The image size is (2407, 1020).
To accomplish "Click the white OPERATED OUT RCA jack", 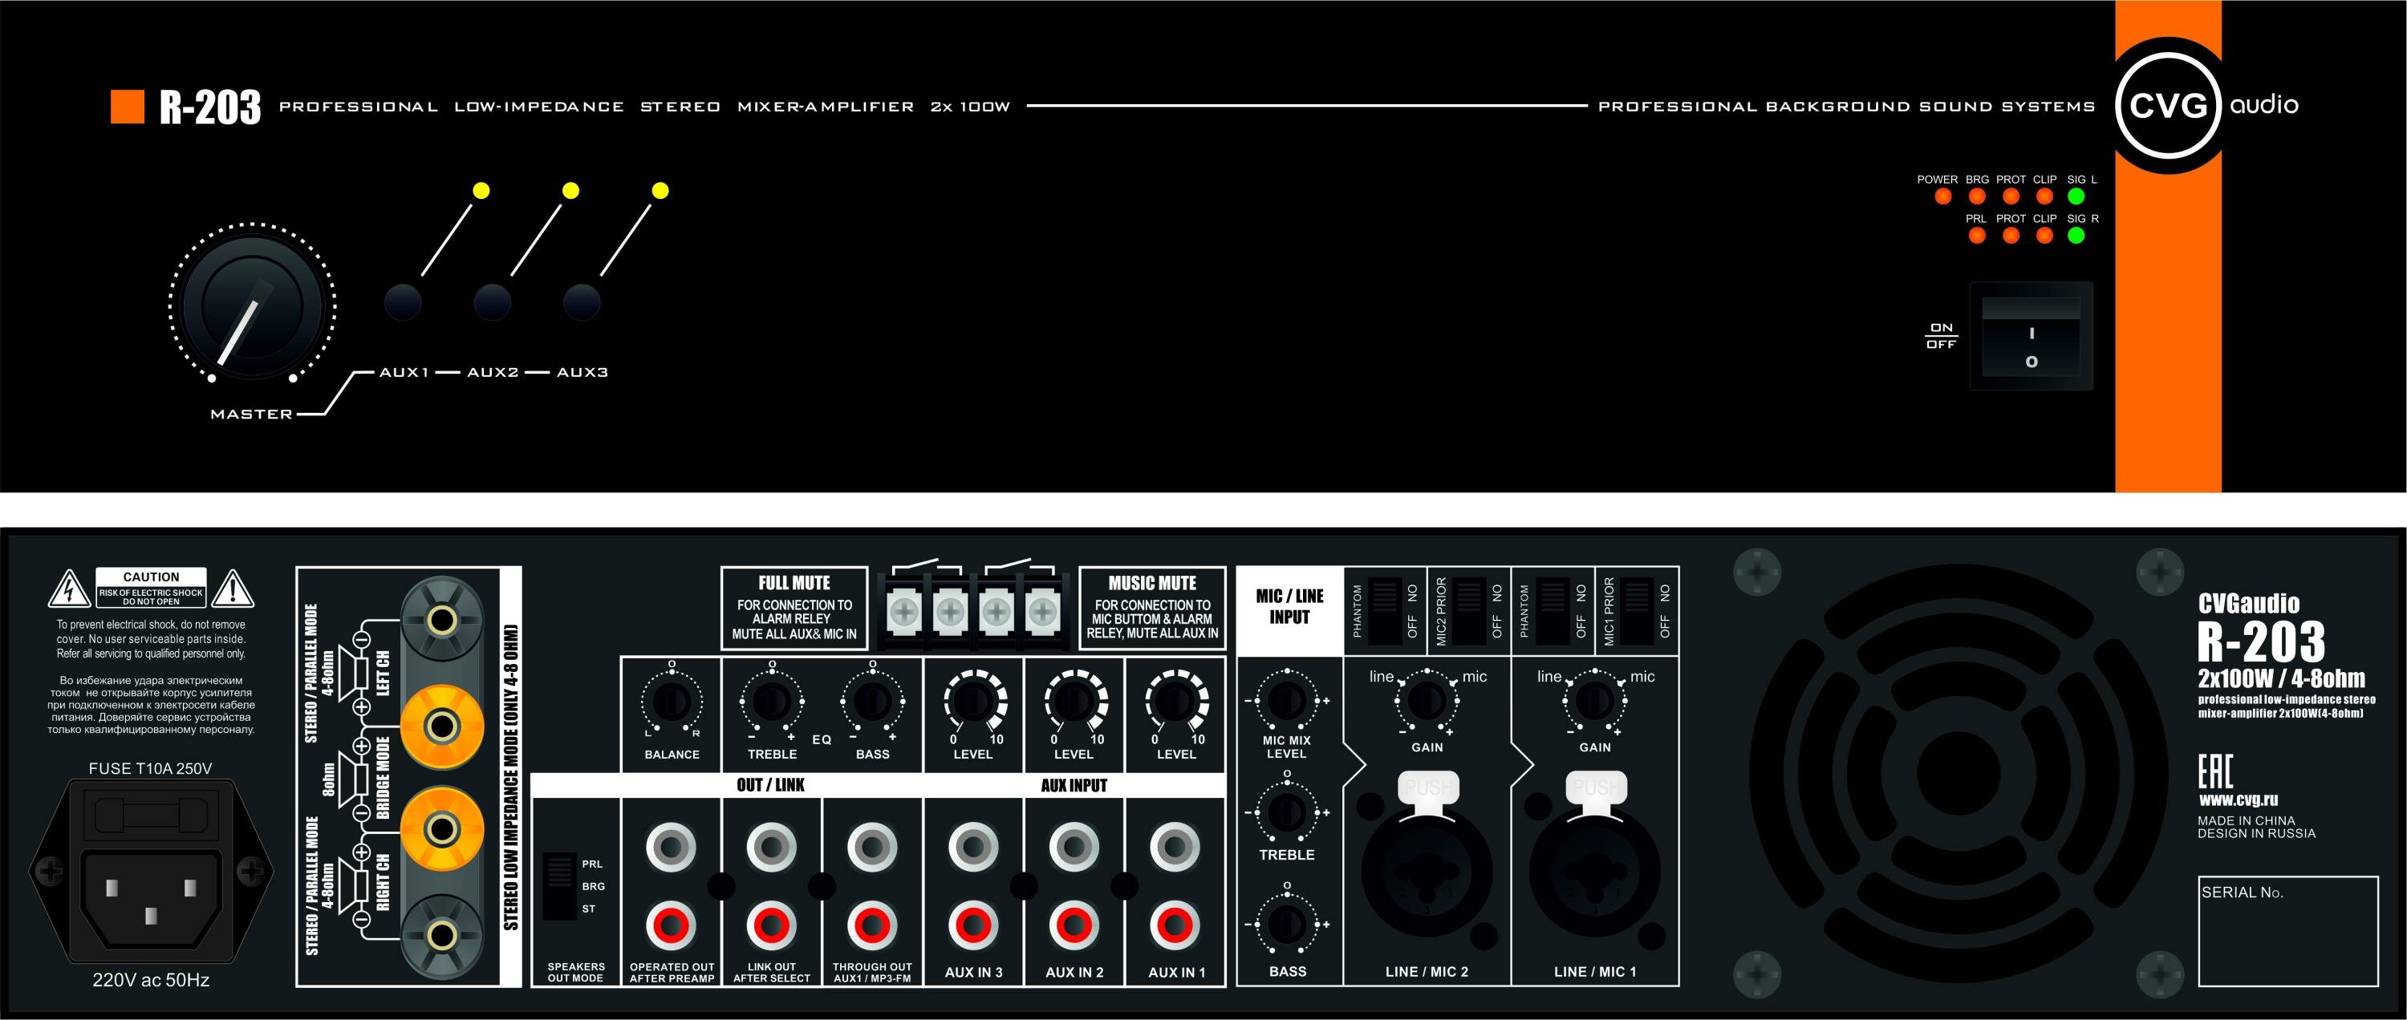I will [671, 848].
